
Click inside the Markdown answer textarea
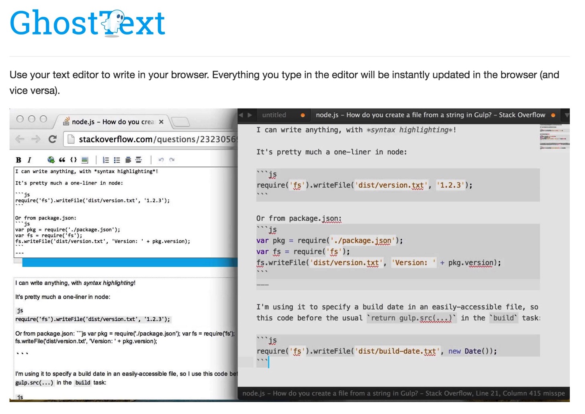(125, 212)
